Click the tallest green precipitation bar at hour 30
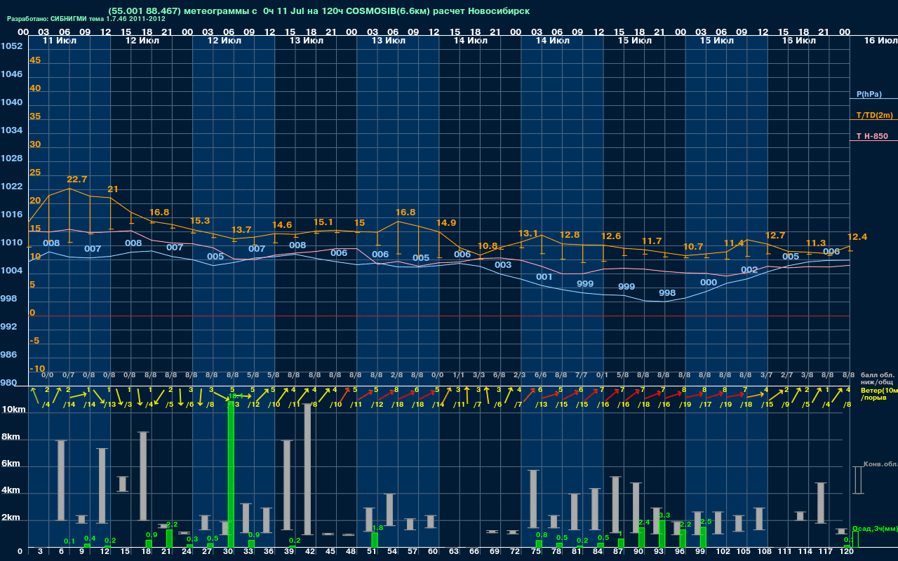The image size is (898, 561). 230,474
